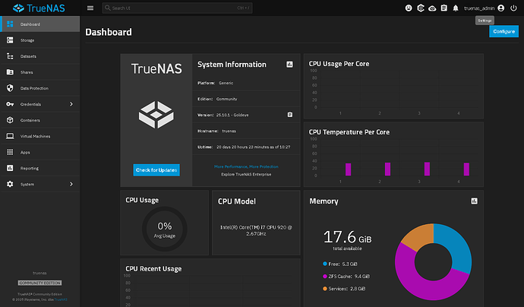This screenshot has width=524, height=307.
Task: Click the Datasets tree icon
Action: click(x=10, y=56)
